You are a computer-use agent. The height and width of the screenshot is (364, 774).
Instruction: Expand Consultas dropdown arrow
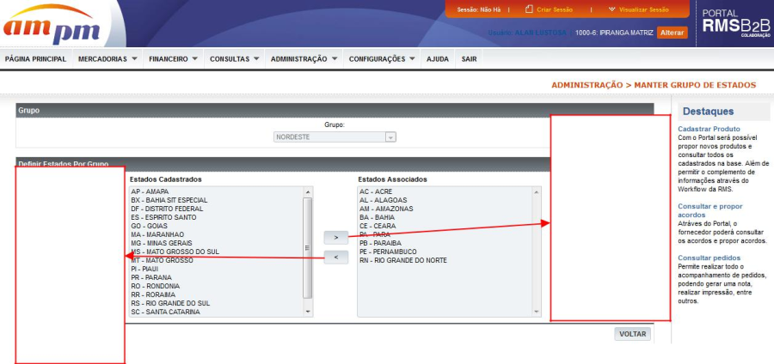(256, 58)
